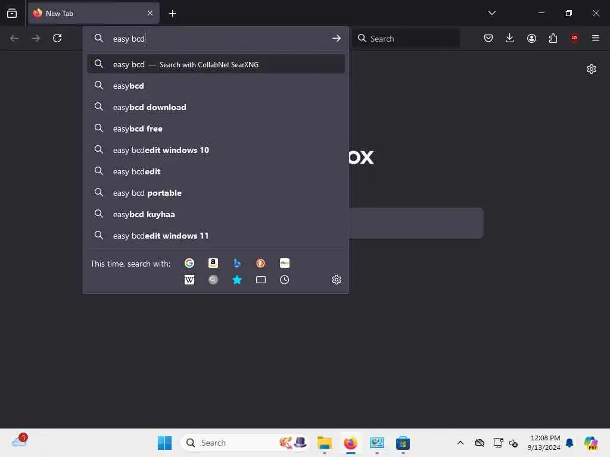Open search settings gear in dropdown

pos(337,280)
